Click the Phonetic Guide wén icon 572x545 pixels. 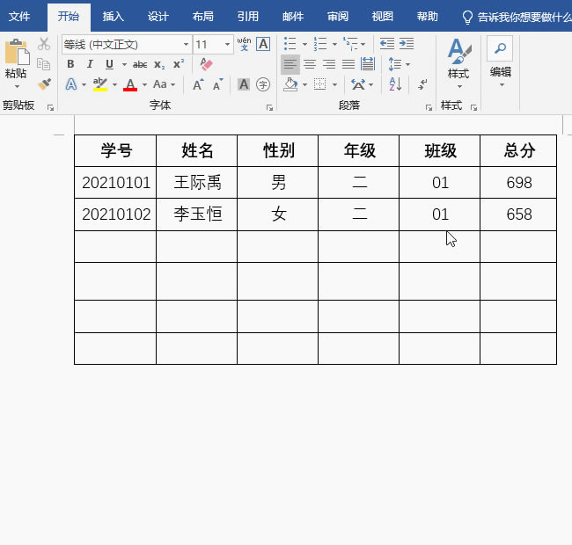[x=244, y=44]
